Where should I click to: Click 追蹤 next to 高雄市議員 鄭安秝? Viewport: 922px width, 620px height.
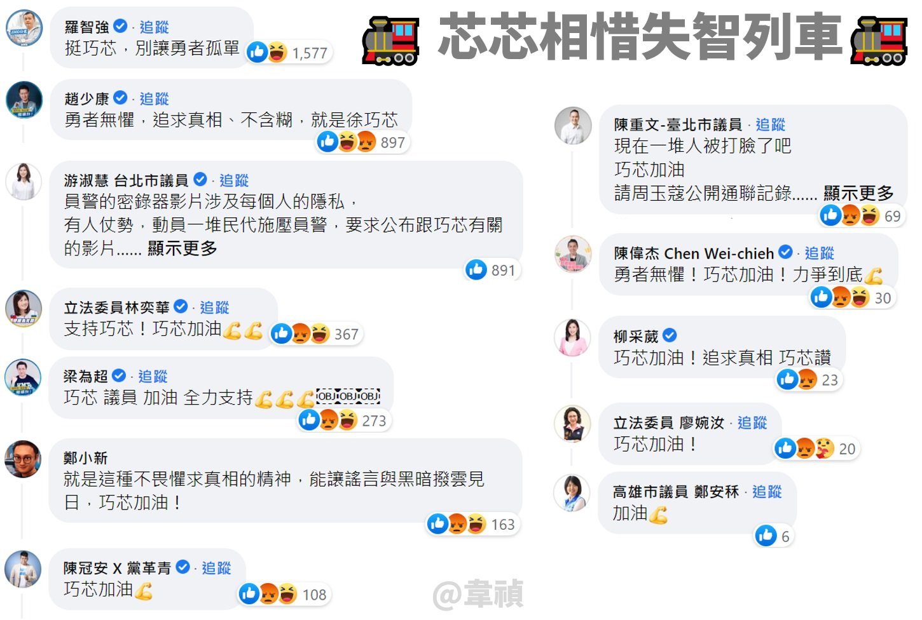(767, 492)
